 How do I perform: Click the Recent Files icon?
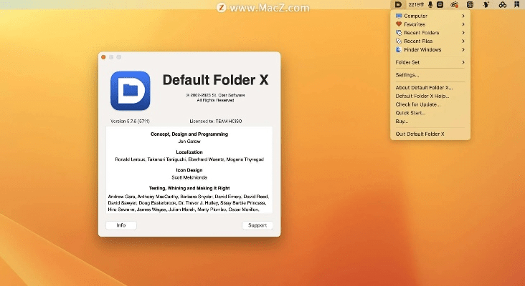click(x=399, y=41)
